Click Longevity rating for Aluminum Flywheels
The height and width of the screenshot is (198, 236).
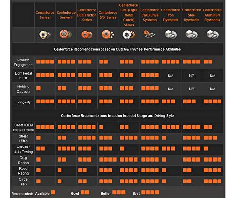(212, 102)
